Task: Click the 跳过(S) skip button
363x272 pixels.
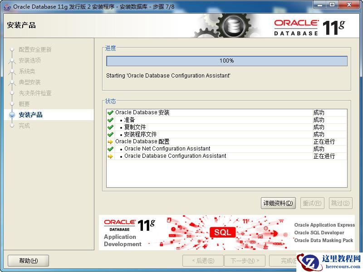Action: pyautogui.click(x=340, y=203)
